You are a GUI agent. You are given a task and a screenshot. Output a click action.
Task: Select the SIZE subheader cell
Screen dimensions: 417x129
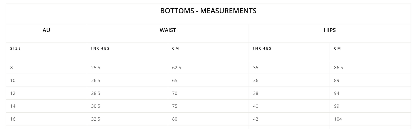(x=16, y=49)
